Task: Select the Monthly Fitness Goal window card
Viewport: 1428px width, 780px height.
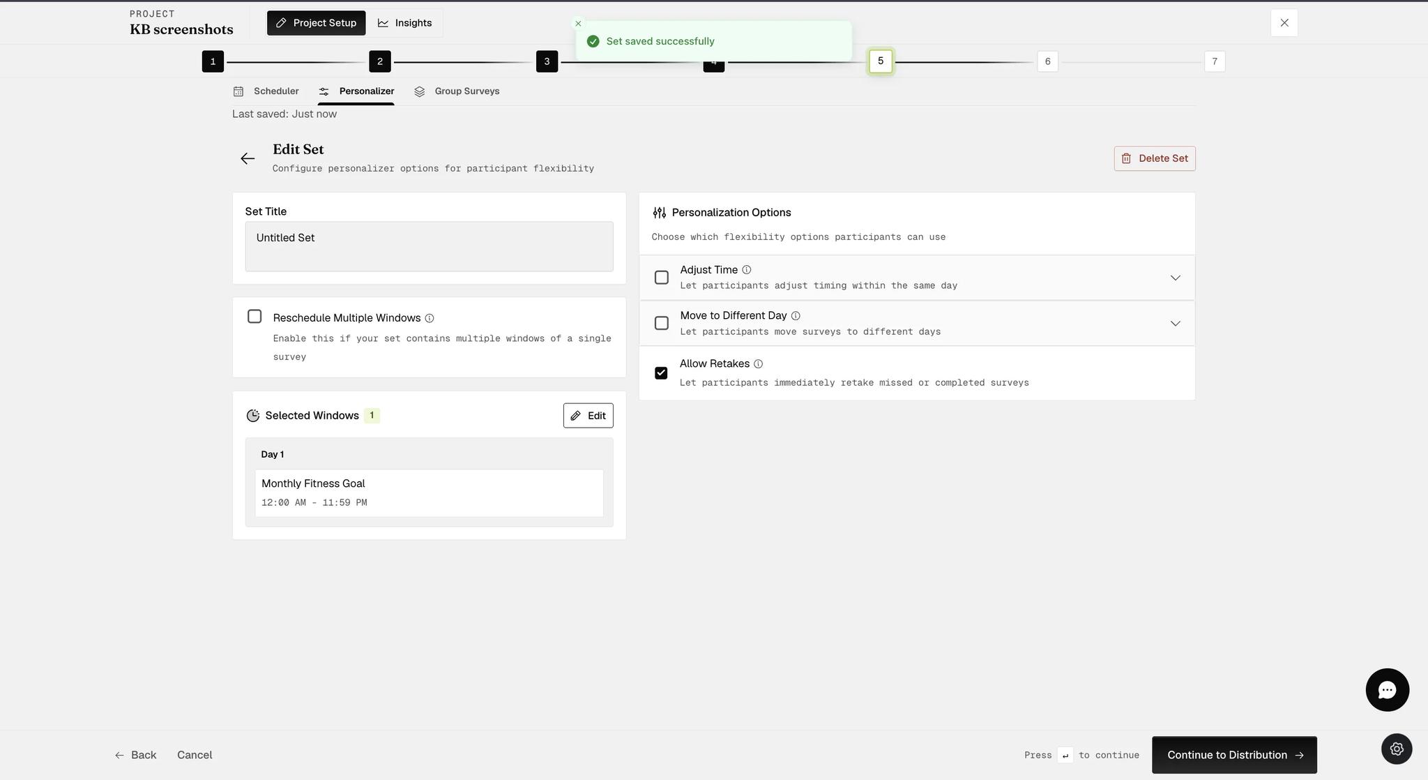Action: click(x=429, y=493)
